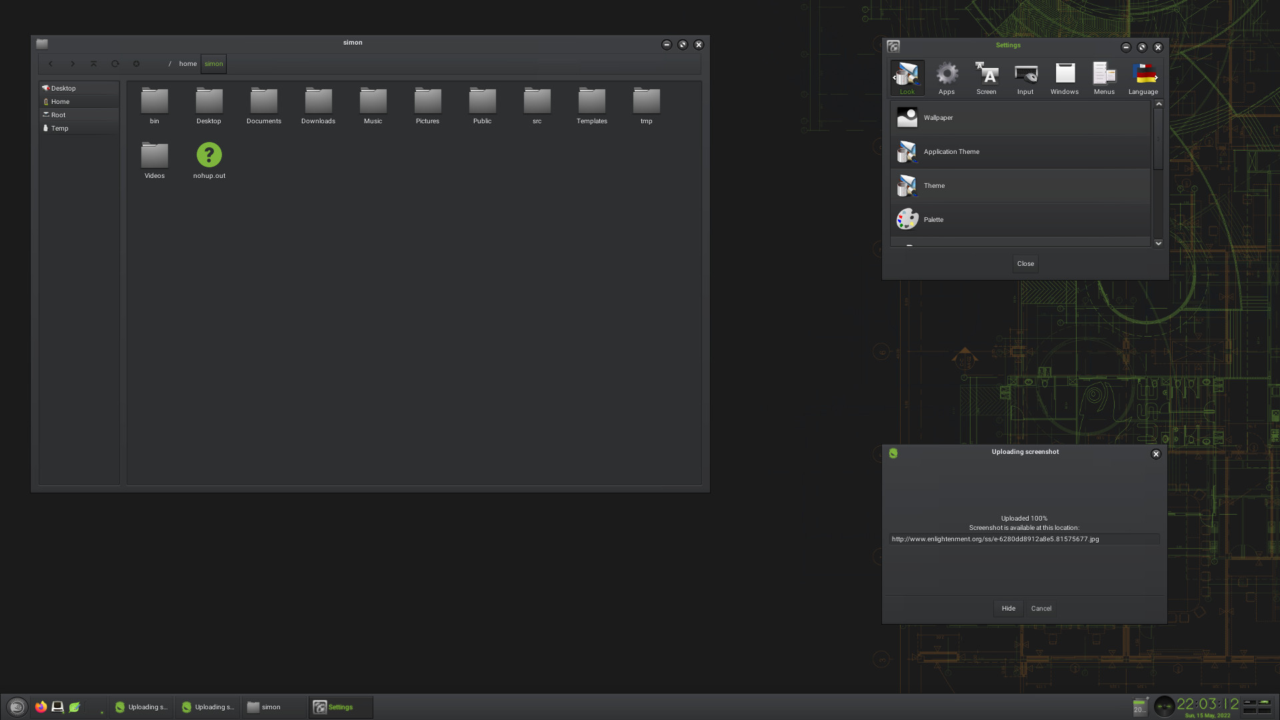Cancel the screenshot upload
This screenshot has height=720, width=1280.
click(1041, 608)
